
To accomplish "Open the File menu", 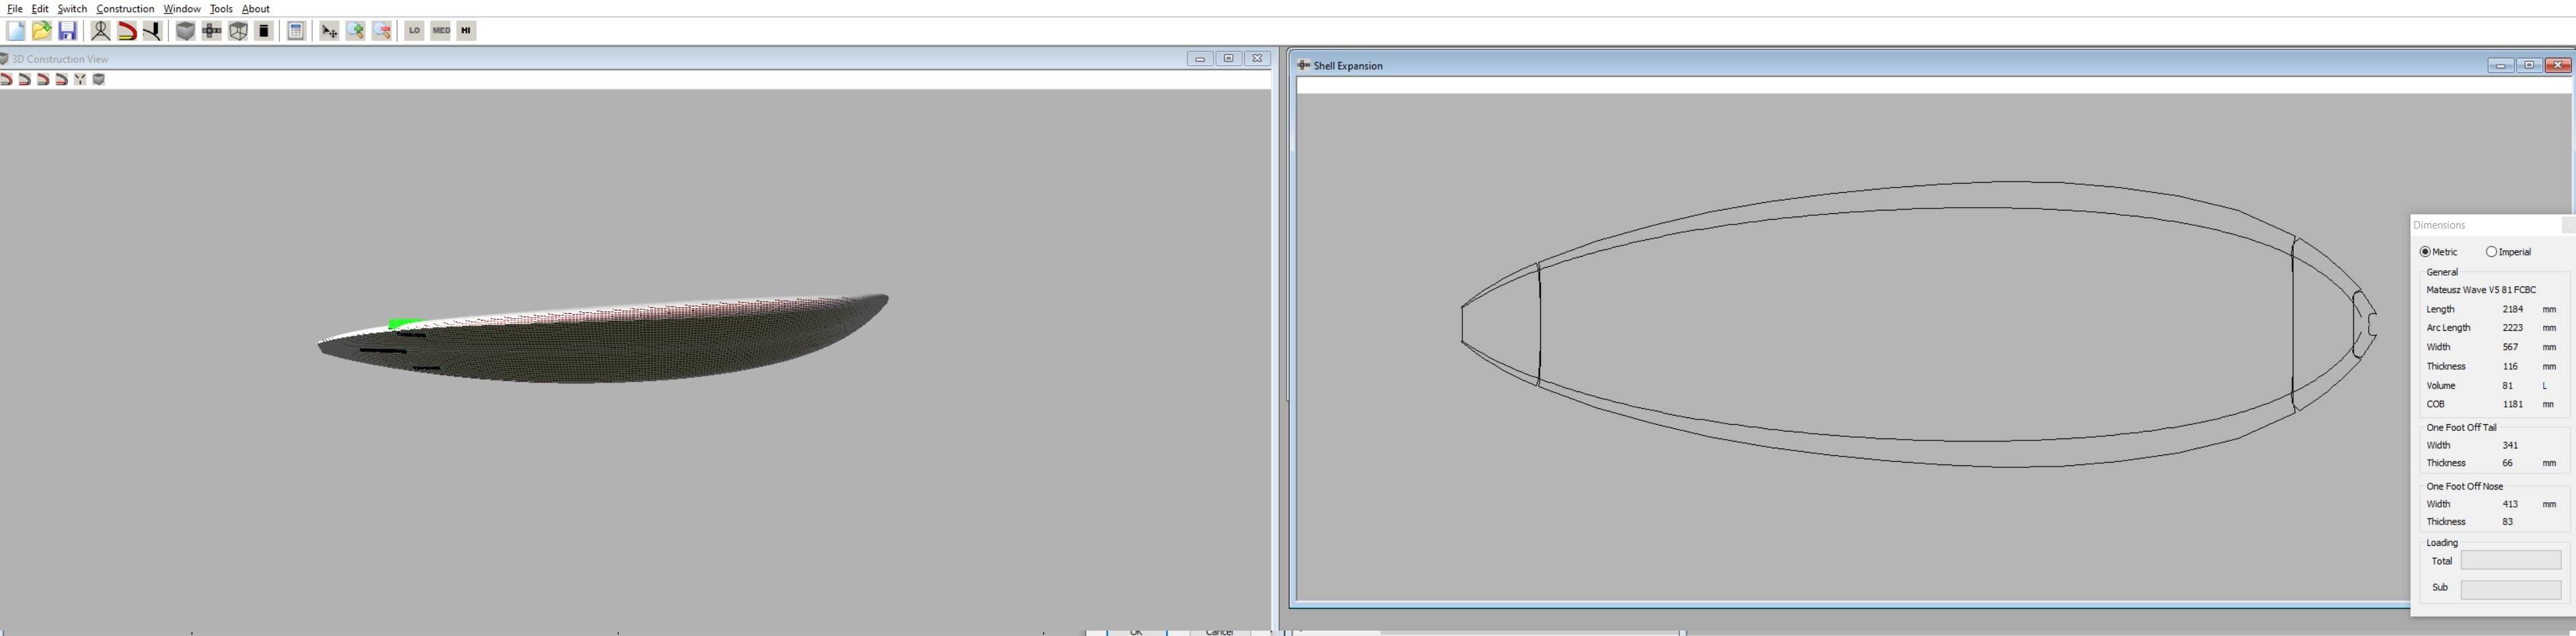I will tap(15, 9).
